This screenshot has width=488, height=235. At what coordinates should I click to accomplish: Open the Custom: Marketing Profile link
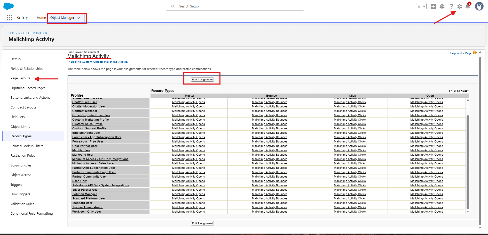90,120
